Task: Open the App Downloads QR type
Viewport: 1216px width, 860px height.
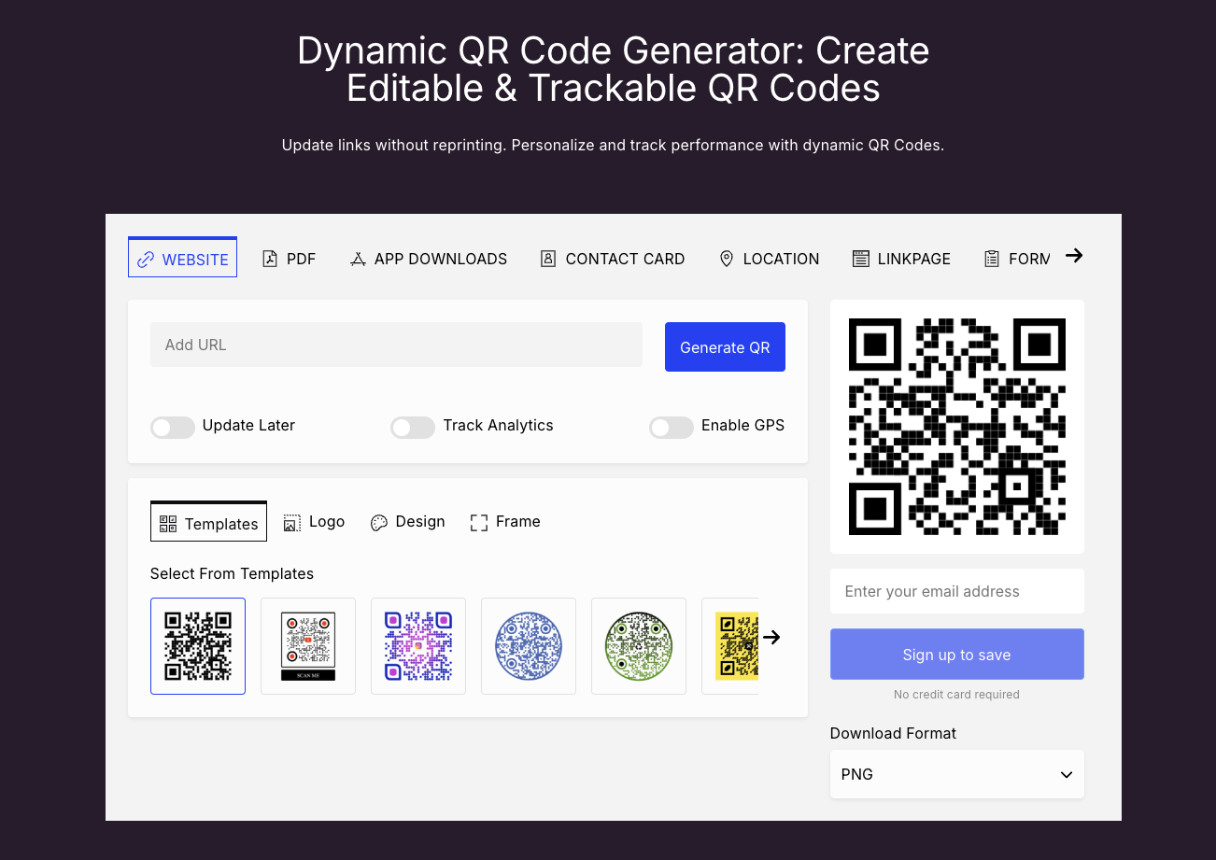Action: click(429, 259)
